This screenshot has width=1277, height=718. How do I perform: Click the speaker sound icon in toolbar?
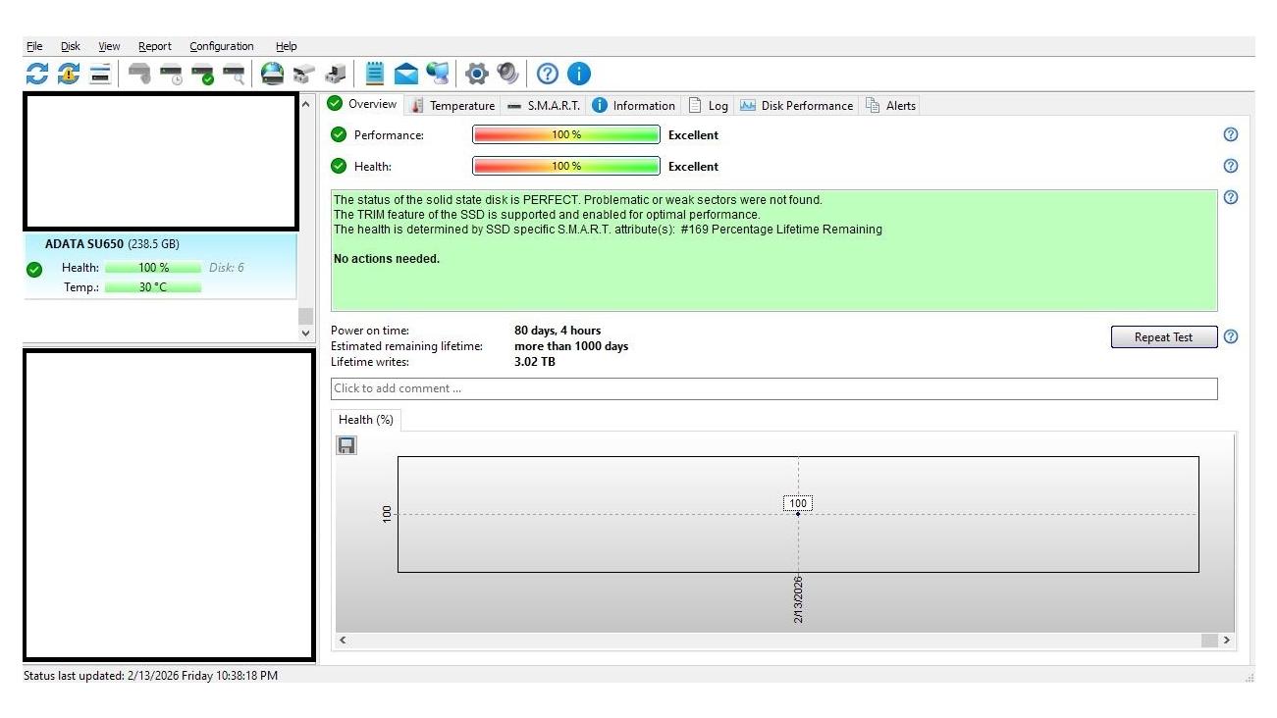point(507,74)
